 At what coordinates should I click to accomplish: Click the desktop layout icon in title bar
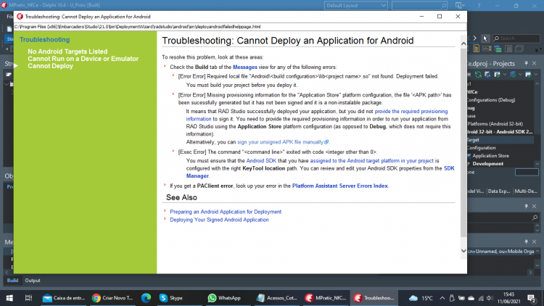point(460,6)
